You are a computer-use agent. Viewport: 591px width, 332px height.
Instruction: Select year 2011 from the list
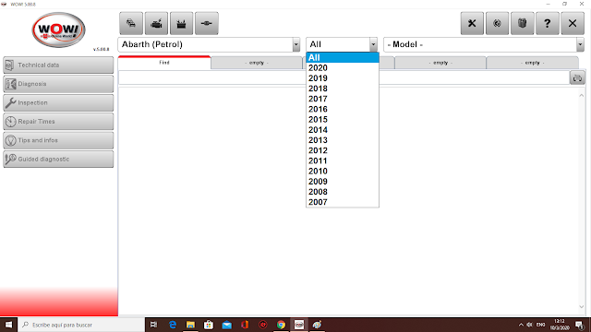click(343, 160)
